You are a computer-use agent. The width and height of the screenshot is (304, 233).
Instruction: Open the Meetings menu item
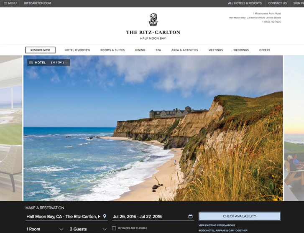(x=216, y=50)
